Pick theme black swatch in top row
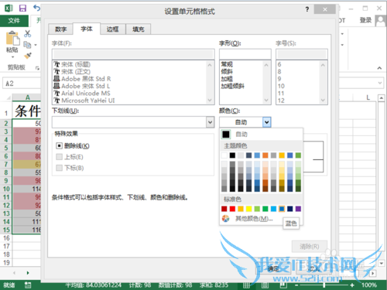 click(232, 155)
